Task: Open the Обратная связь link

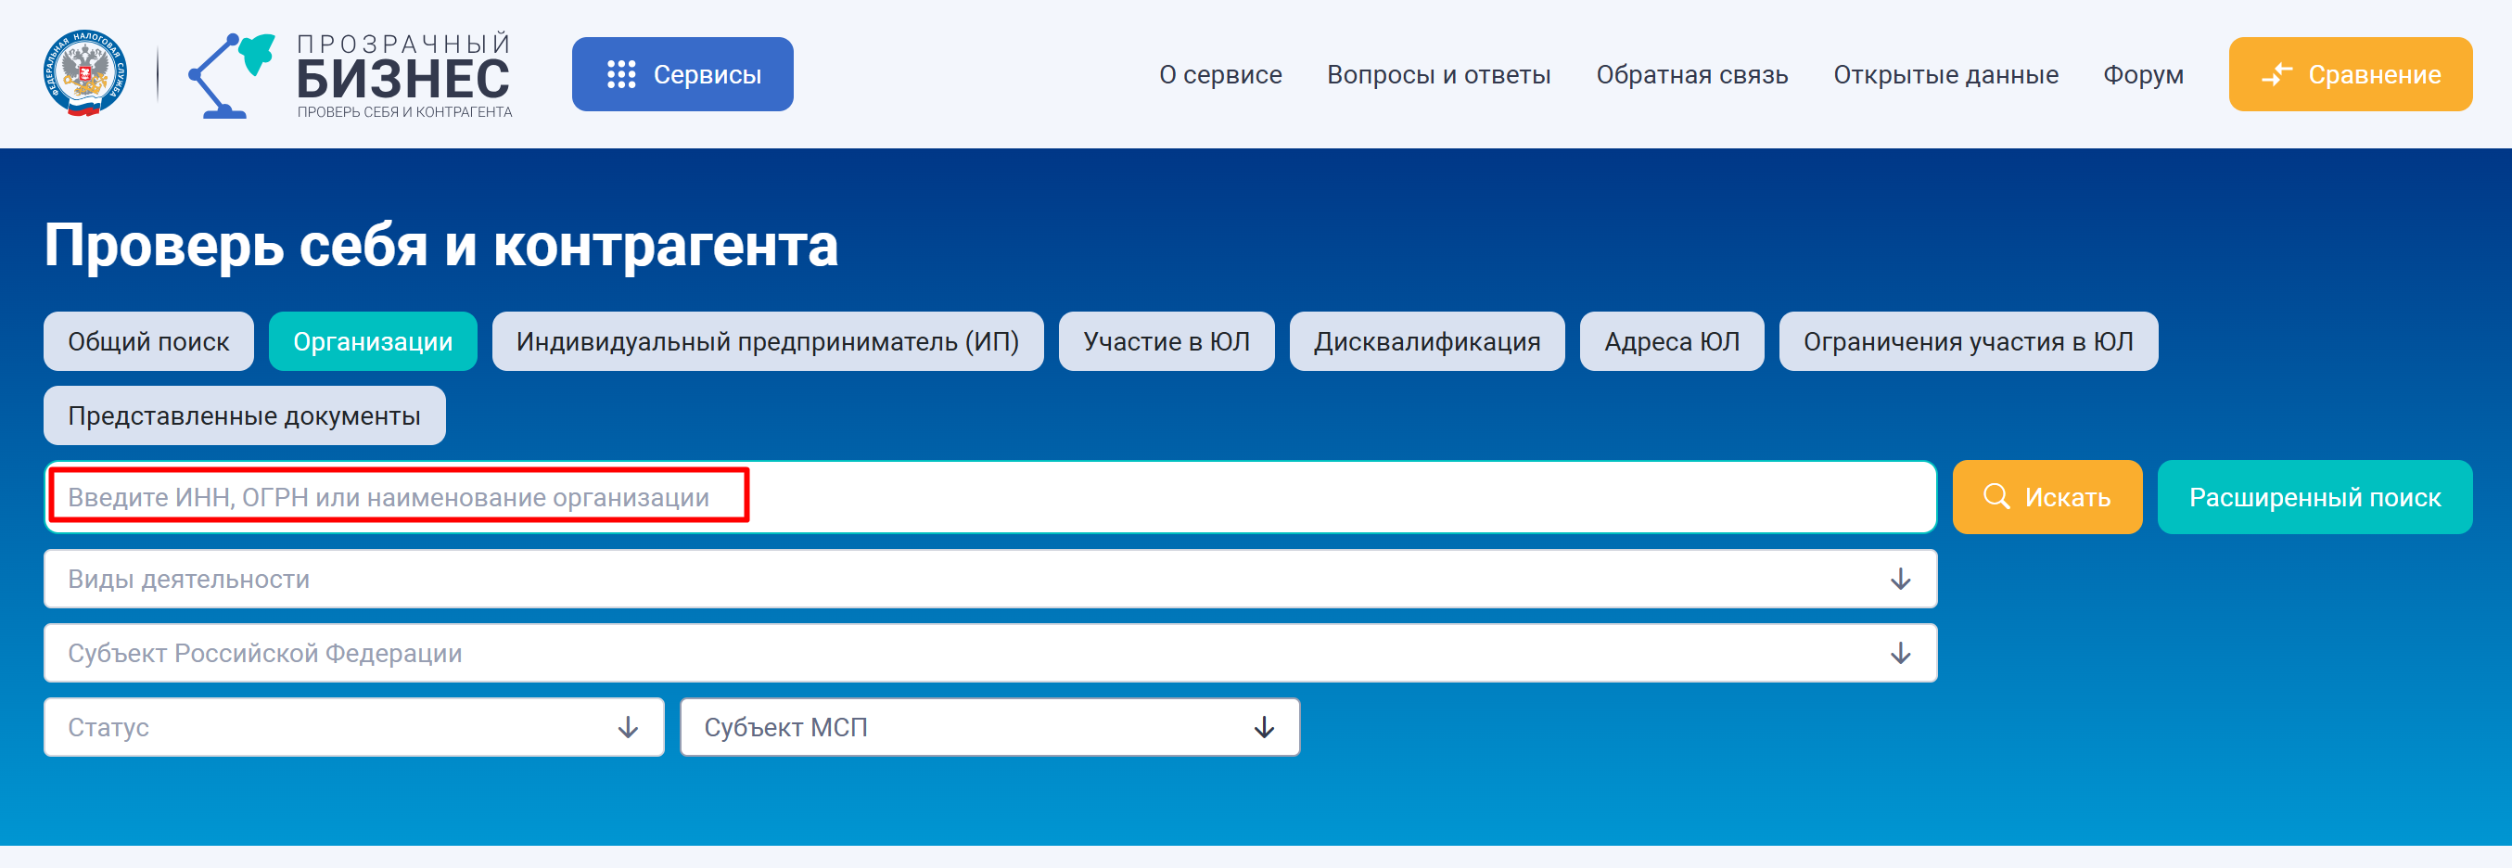Action: pyautogui.click(x=1691, y=75)
